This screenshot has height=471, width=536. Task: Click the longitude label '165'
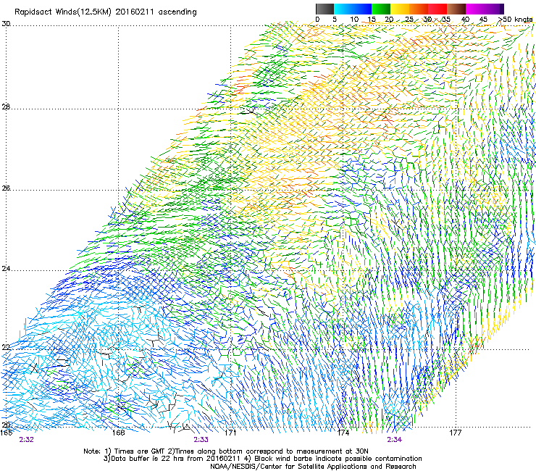[x=6, y=433]
